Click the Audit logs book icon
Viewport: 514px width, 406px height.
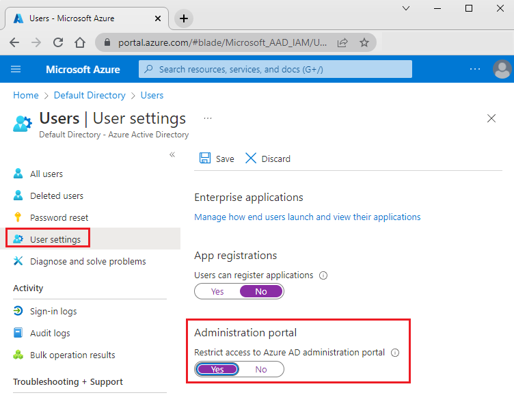click(18, 333)
